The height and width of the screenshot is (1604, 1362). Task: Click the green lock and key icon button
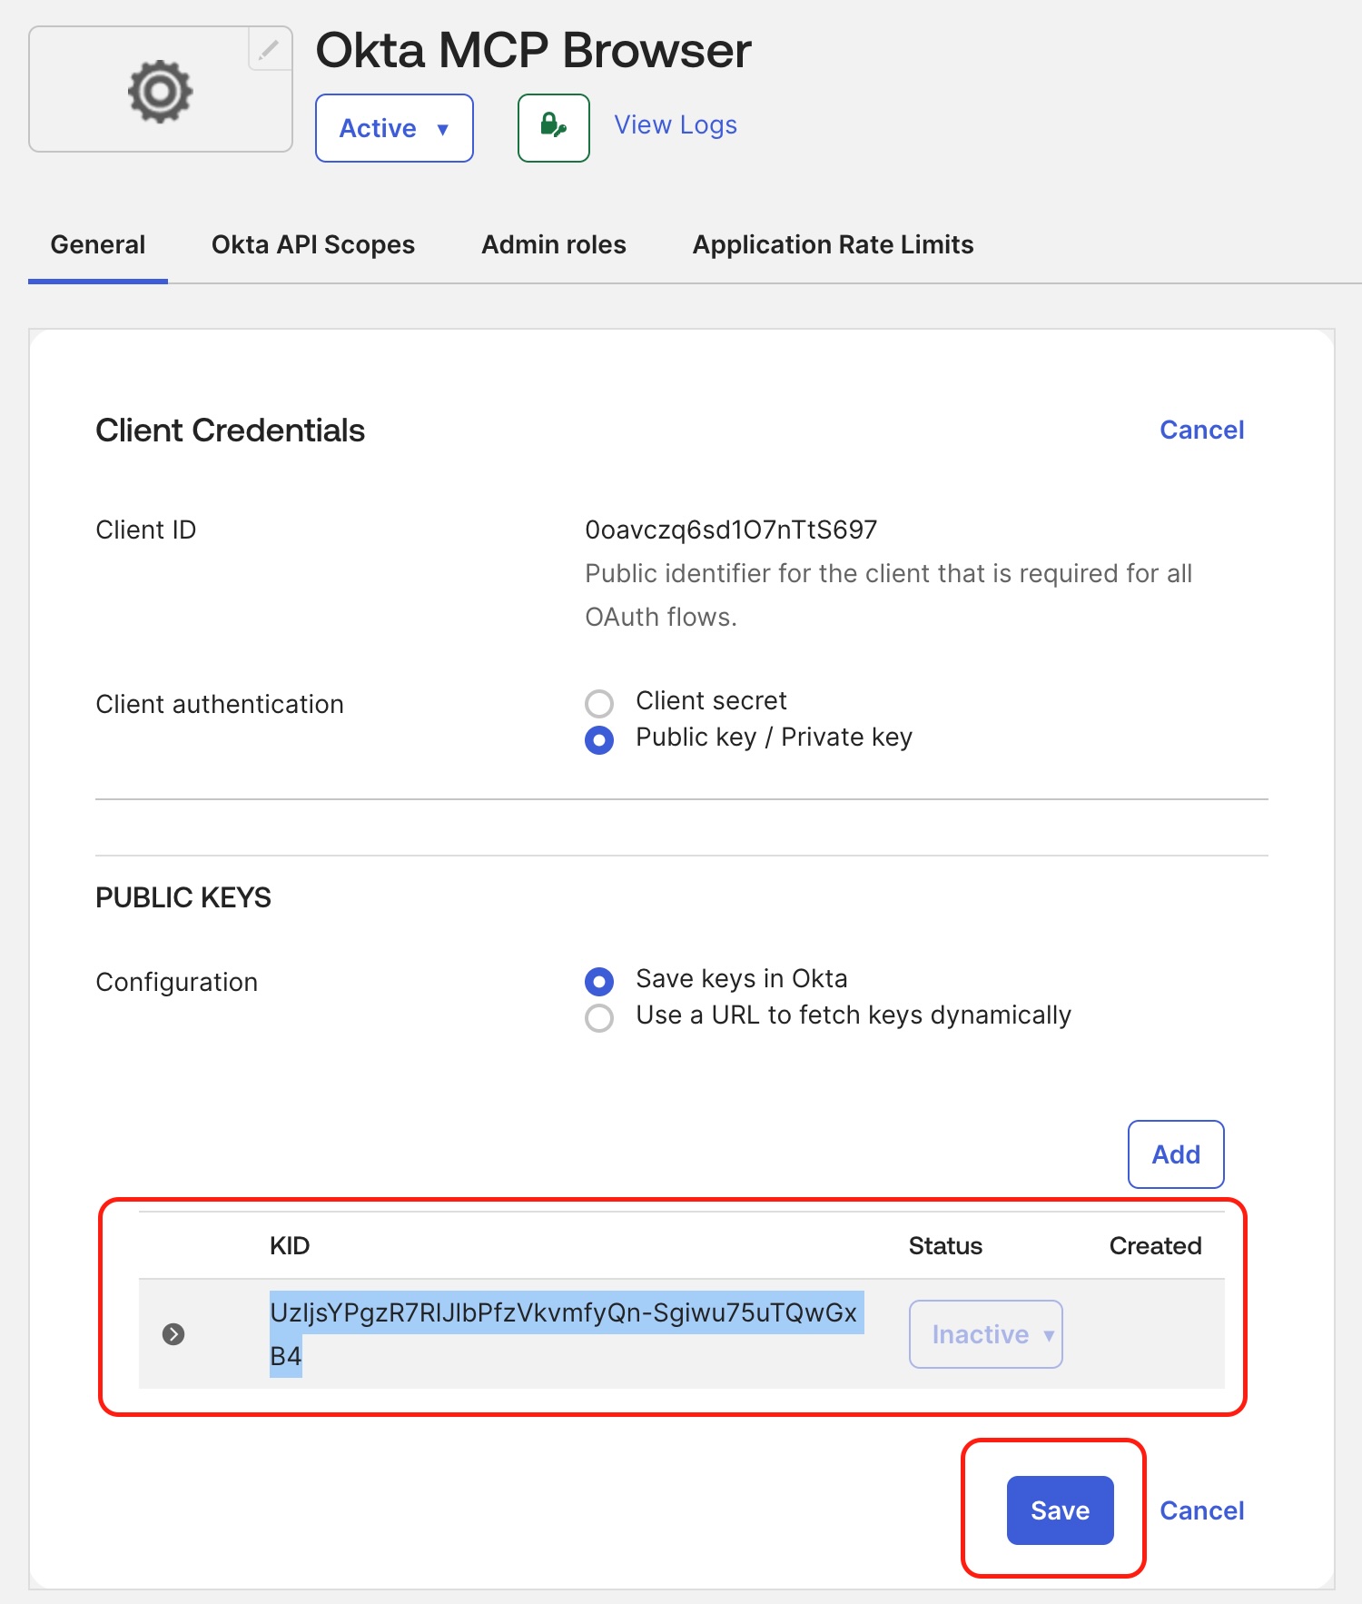point(553,128)
